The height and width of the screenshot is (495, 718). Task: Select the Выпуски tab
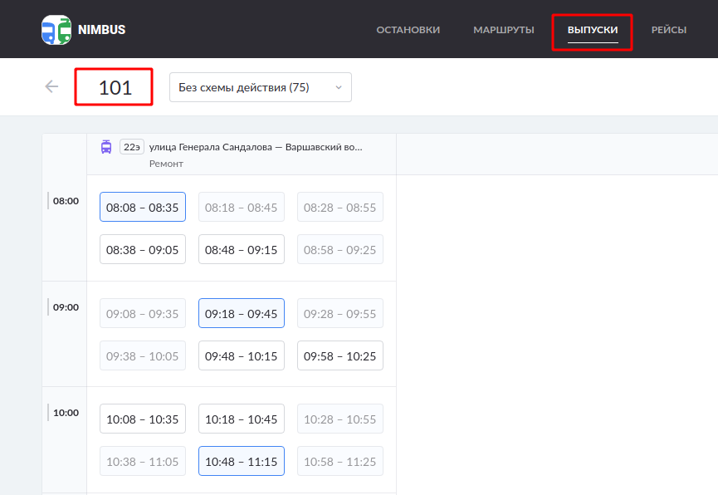(593, 30)
